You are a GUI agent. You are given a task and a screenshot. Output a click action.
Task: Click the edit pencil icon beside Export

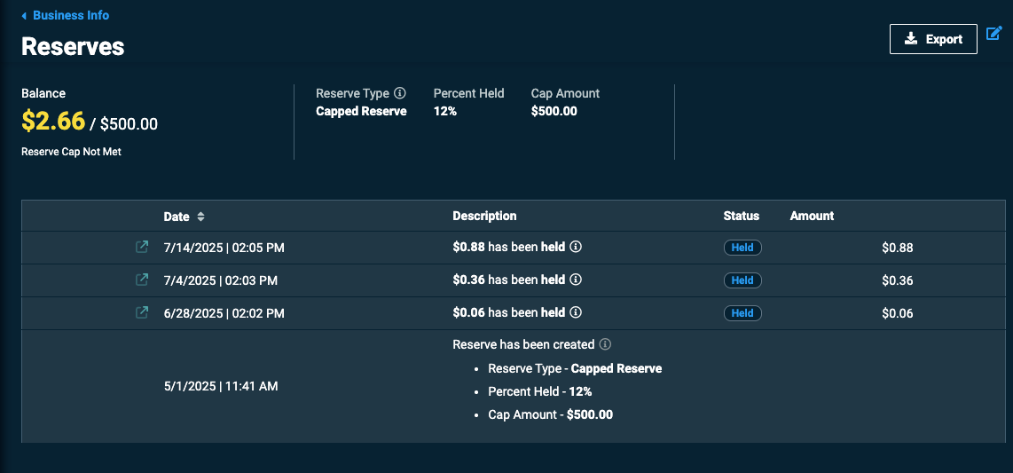[x=994, y=33]
